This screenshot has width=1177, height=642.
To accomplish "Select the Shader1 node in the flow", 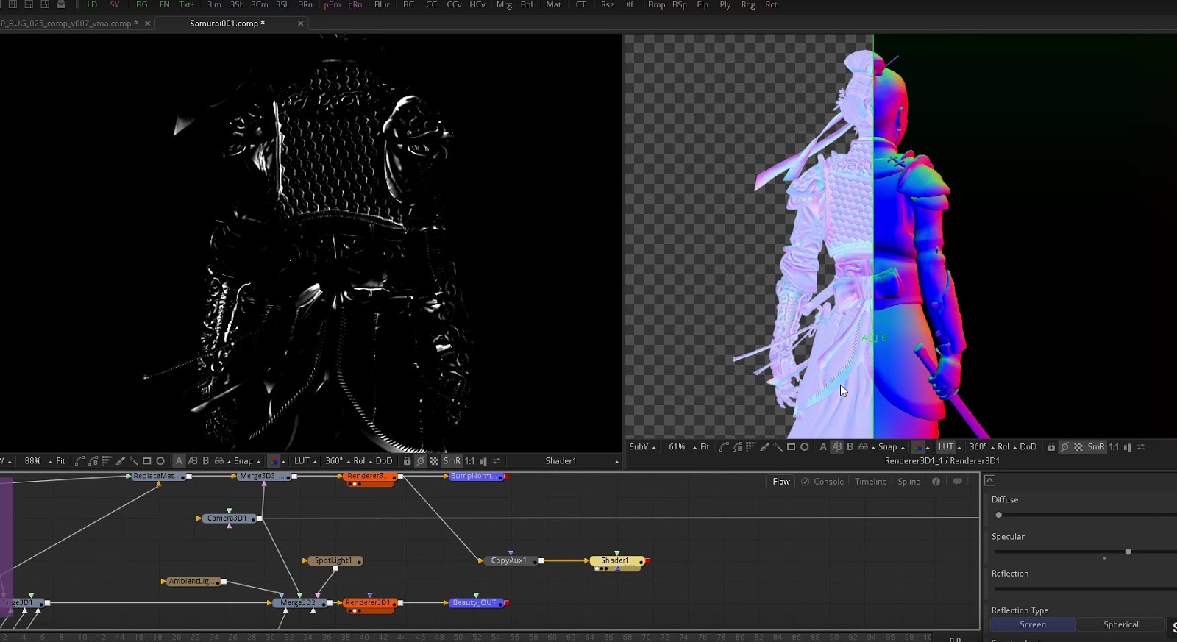I will pyautogui.click(x=615, y=560).
